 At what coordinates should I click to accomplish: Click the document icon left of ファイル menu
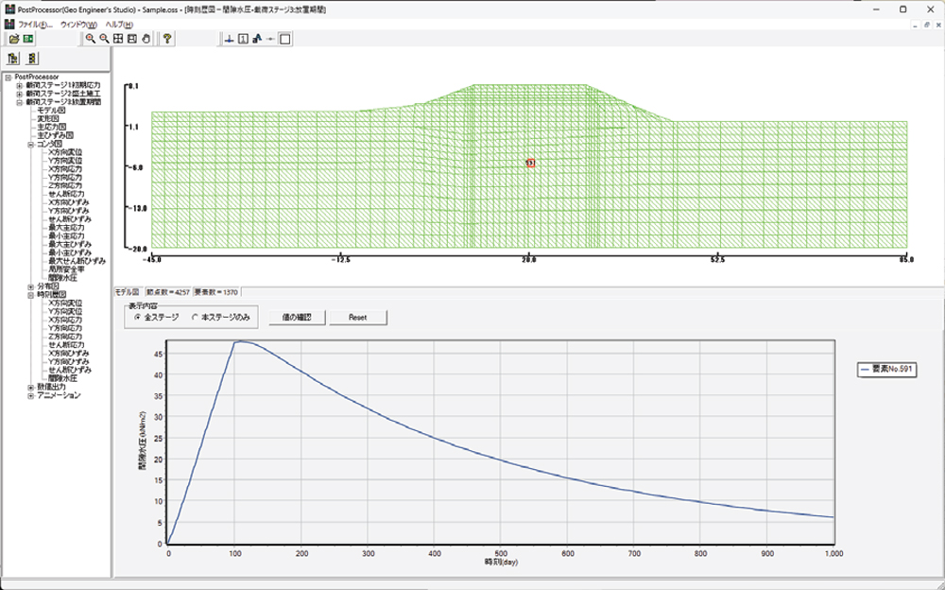tap(9, 25)
